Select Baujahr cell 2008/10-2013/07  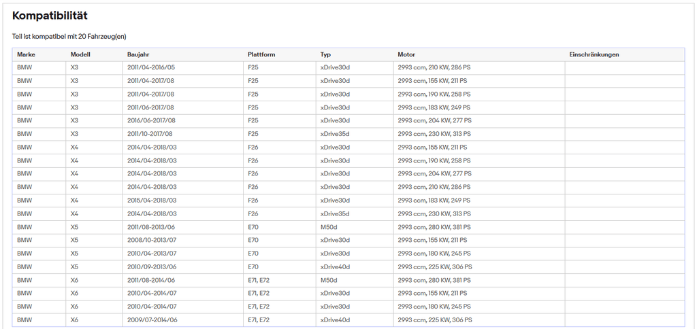152,240
